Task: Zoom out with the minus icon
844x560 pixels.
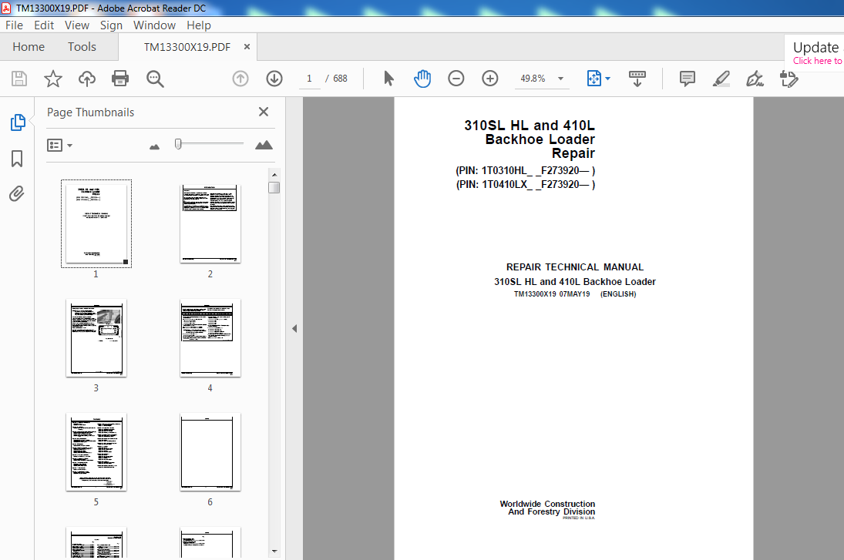Action: [456, 79]
